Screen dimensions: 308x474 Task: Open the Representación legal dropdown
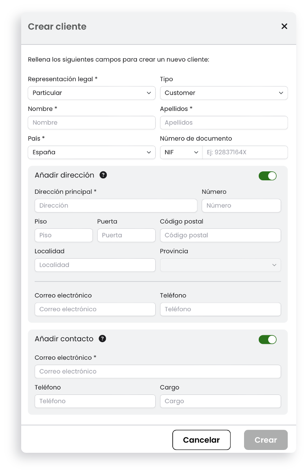(92, 93)
